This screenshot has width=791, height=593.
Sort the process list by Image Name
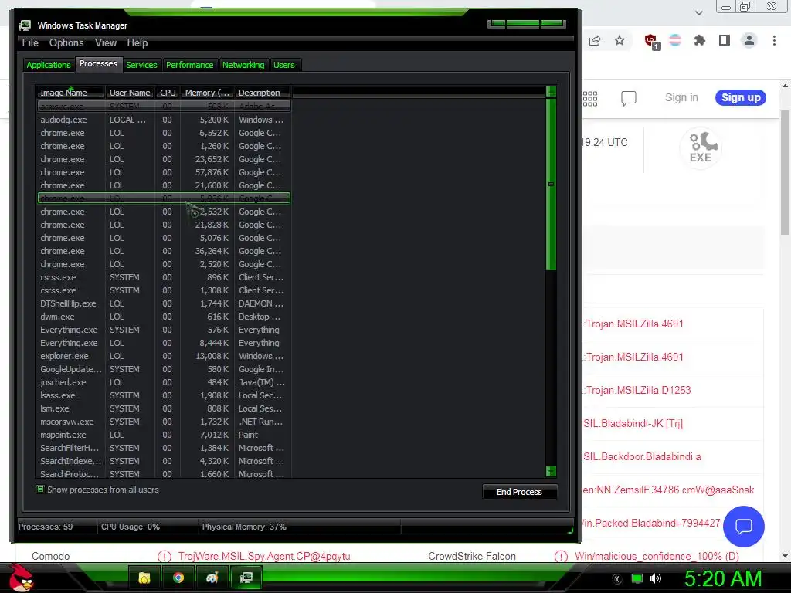(x=70, y=93)
